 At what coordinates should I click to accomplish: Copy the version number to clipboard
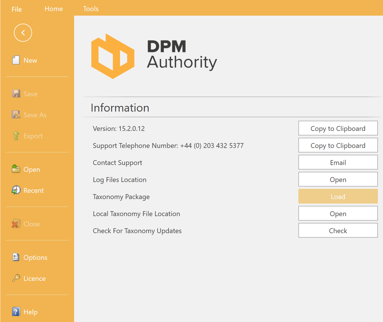pos(338,128)
